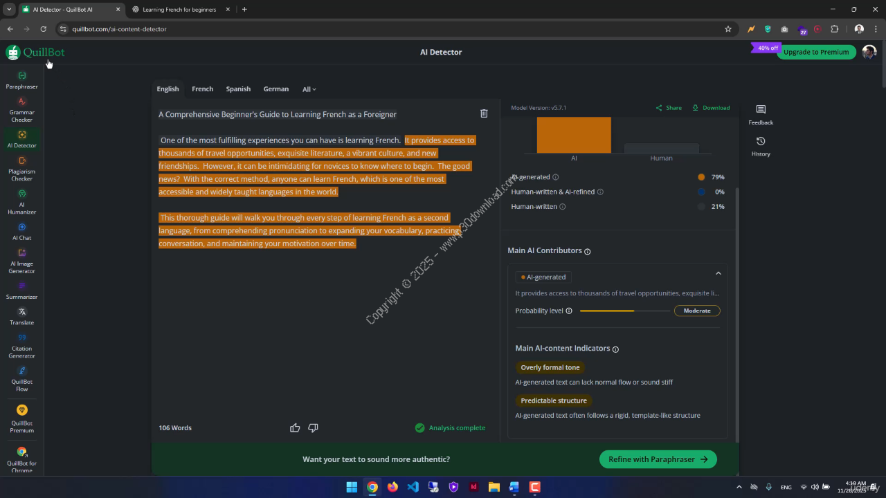Open the Paraphraser tool in sidebar
This screenshot has height=498, width=886.
21,80
